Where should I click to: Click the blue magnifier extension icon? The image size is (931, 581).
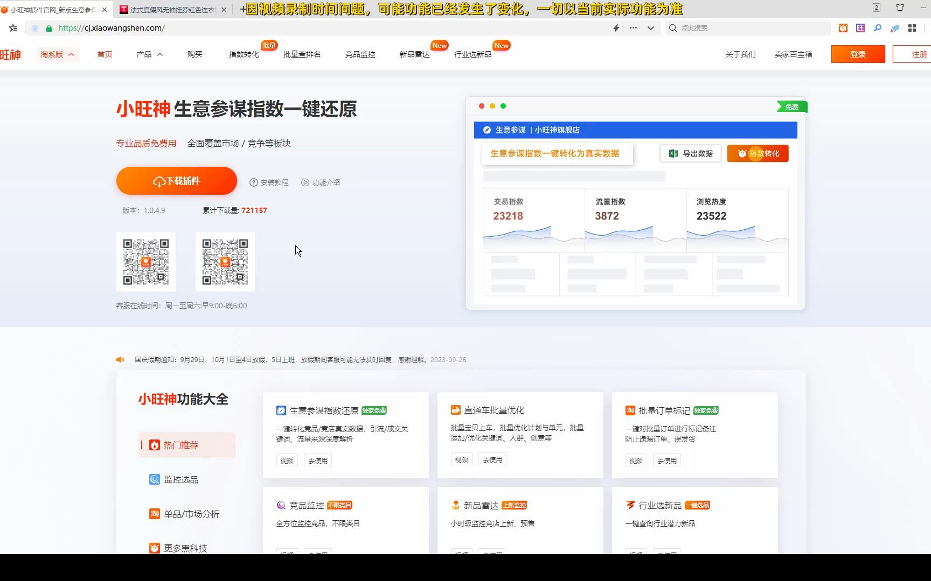click(x=878, y=28)
